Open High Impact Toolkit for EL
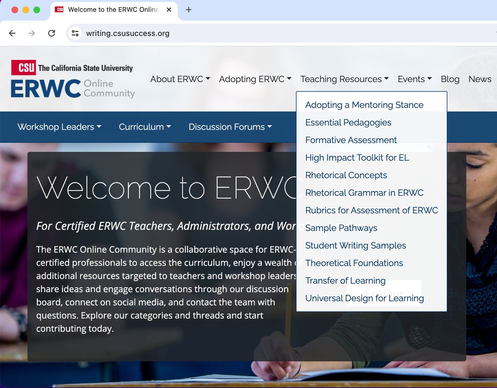497x388 pixels. click(357, 158)
